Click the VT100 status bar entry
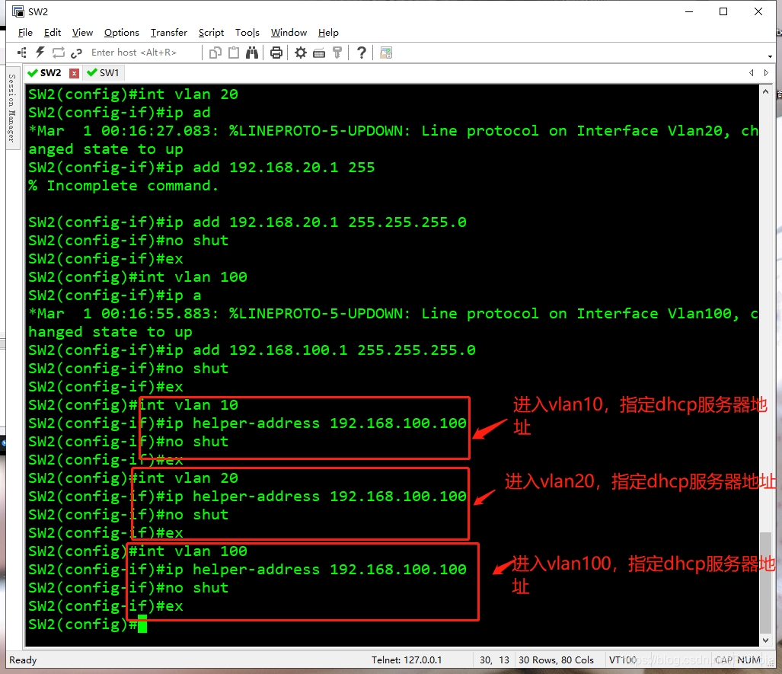The width and height of the screenshot is (782, 674). pos(622,660)
